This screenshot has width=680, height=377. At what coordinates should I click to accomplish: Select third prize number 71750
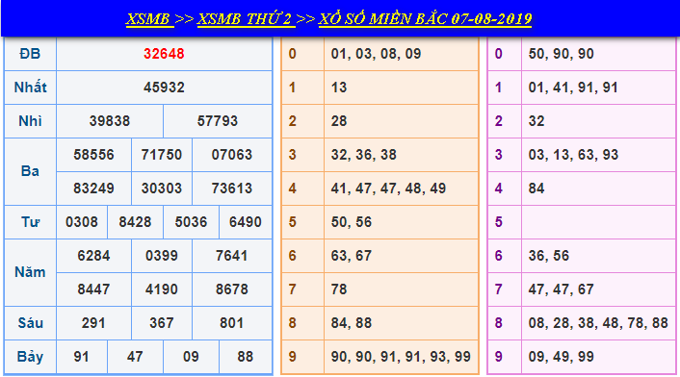pos(161,155)
